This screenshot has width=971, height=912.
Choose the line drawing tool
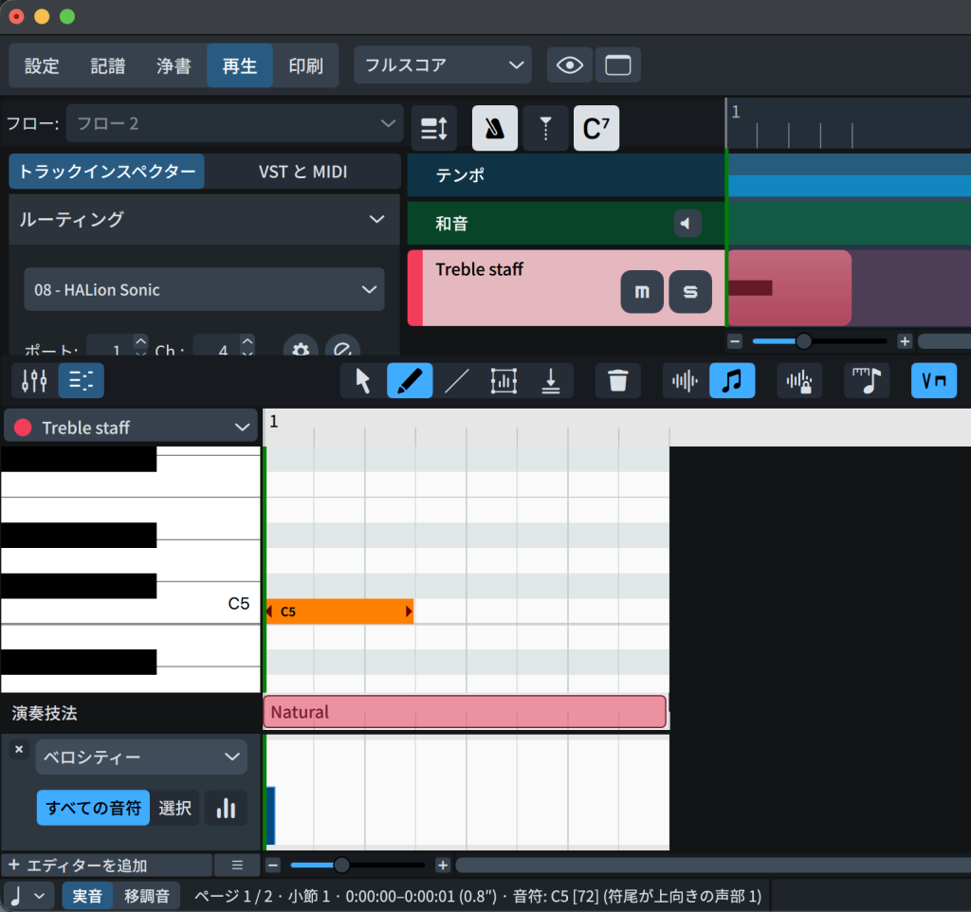pyautogui.click(x=457, y=381)
